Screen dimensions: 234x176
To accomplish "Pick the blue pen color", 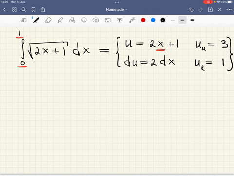I will coord(153,20).
